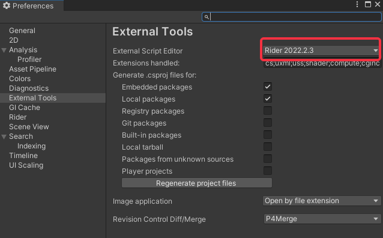Open External Script Editor dropdown showing Rider

click(322, 50)
